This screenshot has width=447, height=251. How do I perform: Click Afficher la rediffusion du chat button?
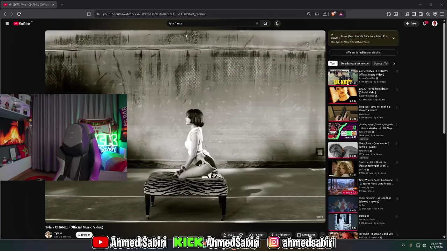tap(363, 53)
